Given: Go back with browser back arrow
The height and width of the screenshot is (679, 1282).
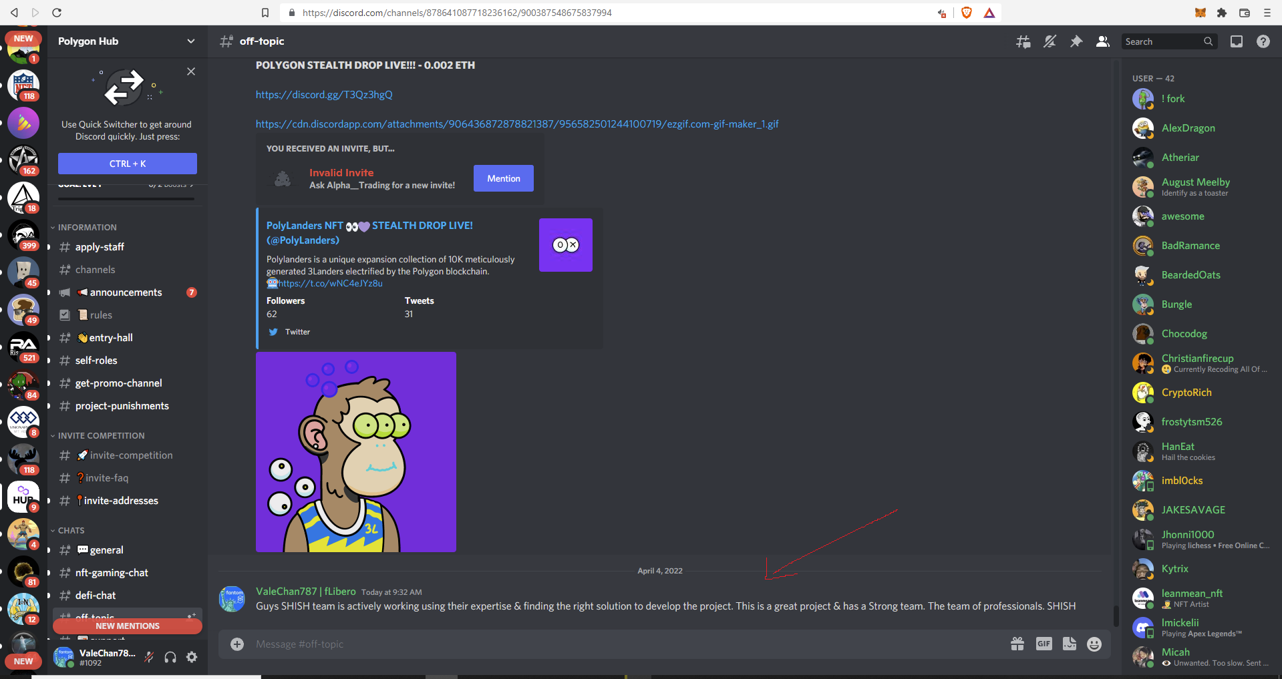Looking at the screenshot, I should (x=14, y=13).
